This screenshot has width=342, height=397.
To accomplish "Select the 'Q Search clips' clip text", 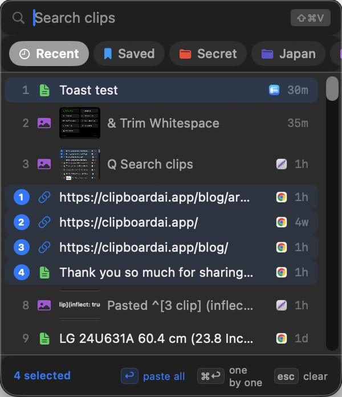I will tap(150, 164).
